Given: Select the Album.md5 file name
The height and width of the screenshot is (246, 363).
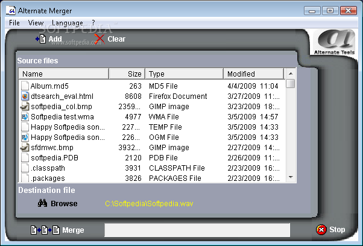Looking at the screenshot, I should [x=49, y=86].
